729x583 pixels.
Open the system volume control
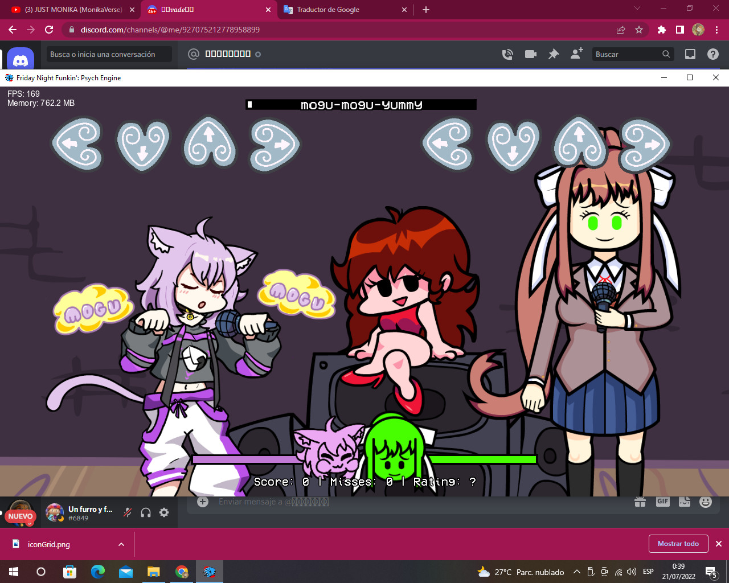coord(632,572)
